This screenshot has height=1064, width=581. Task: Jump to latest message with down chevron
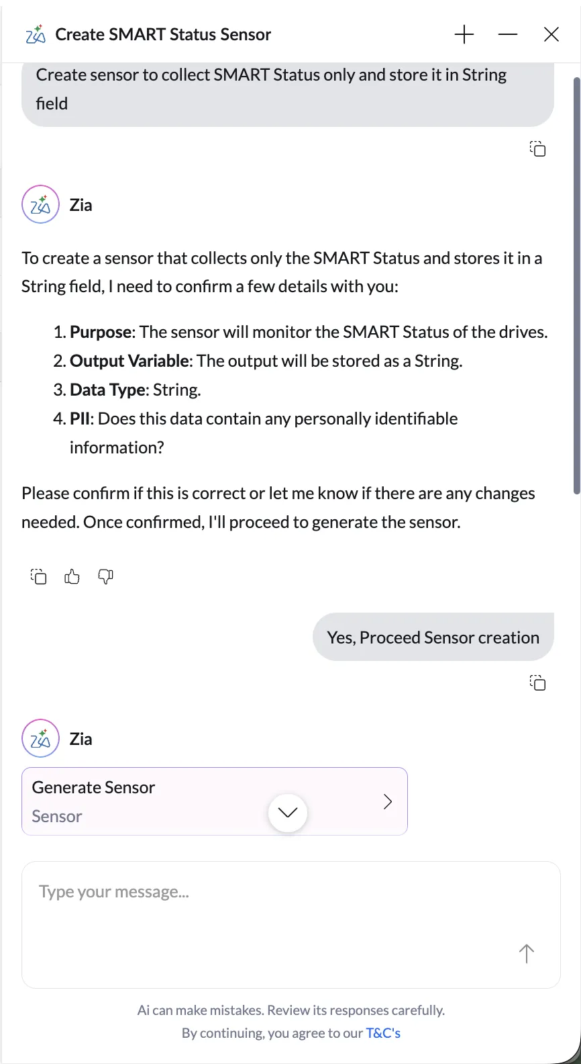[x=288, y=813]
